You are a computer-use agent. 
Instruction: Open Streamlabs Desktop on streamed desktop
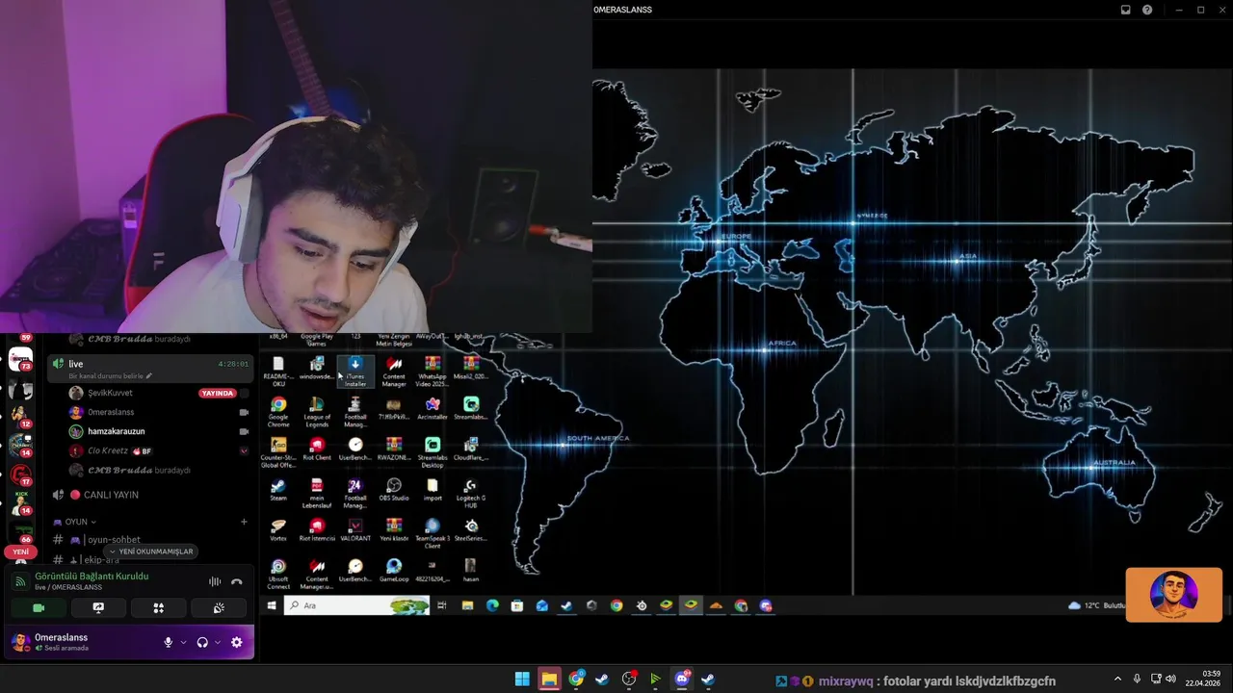coord(433,451)
